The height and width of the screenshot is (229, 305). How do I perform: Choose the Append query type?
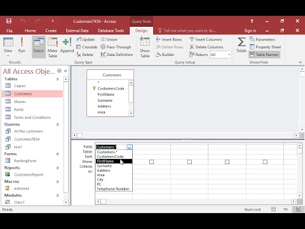pyautogui.click(x=67, y=45)
